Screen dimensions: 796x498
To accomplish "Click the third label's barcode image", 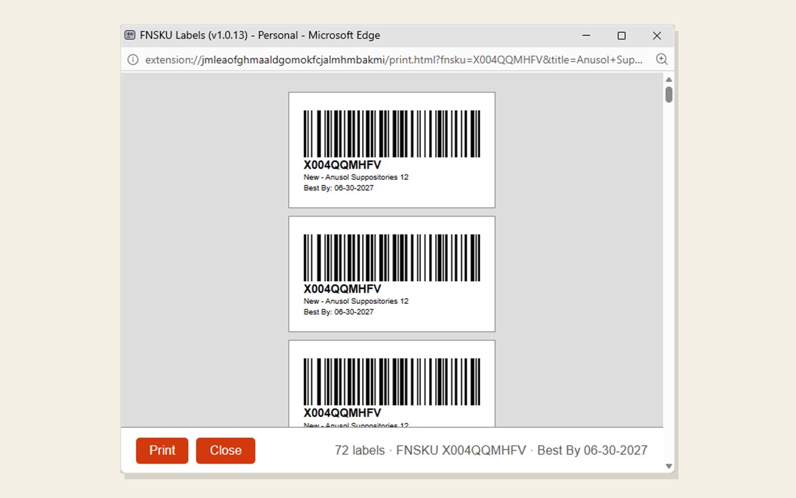I will 392,382.
